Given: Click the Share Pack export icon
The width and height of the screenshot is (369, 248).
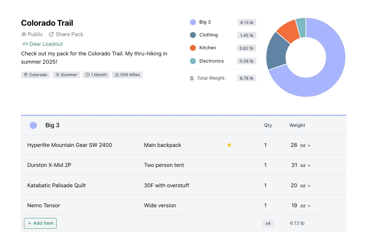Looking at the screenshot, I should click(x=52, y=34).
